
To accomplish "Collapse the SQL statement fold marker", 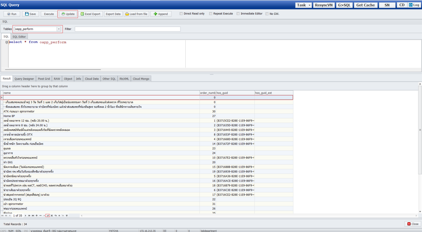I will (x=6, y=42).
